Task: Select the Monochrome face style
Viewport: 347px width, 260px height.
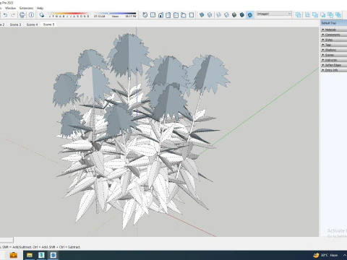Action: [x=250, y=15]
